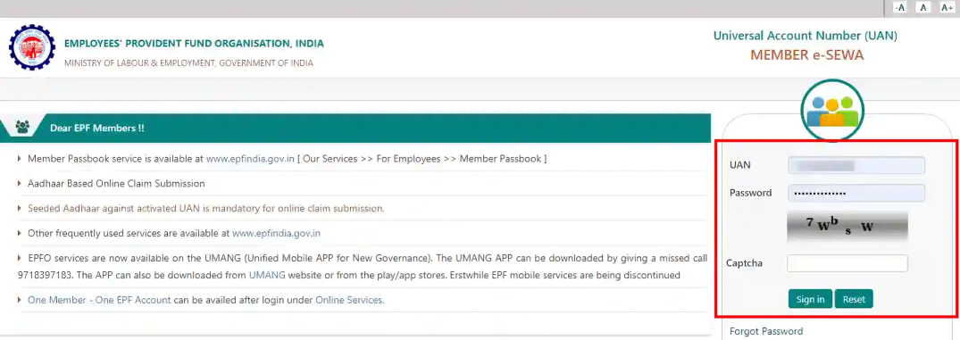
Task: Click the Dear EPF Members !! header
Action: coord(96,128)
